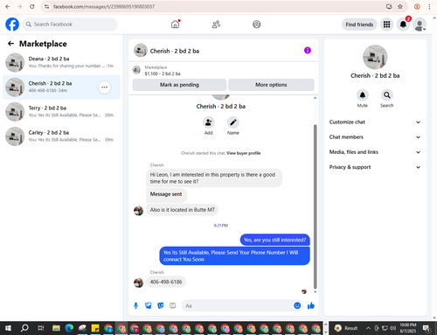
Task: Open Windows Start menu
Action: tap(8, 328)
